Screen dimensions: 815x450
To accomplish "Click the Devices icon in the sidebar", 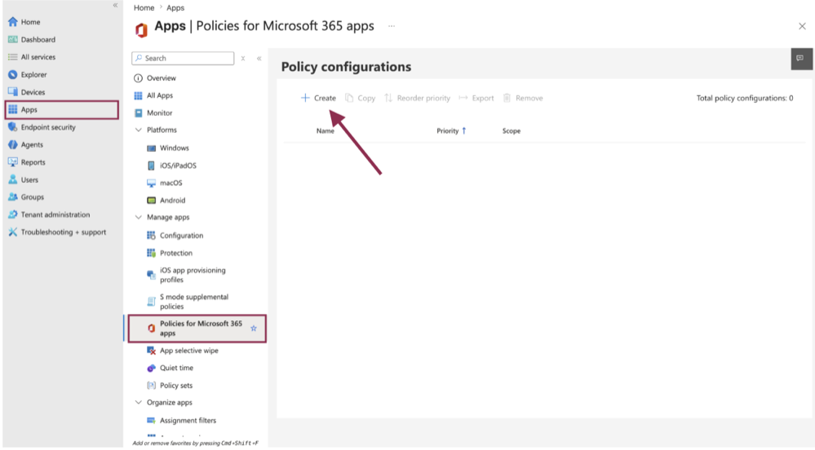I will pos(12,92).
